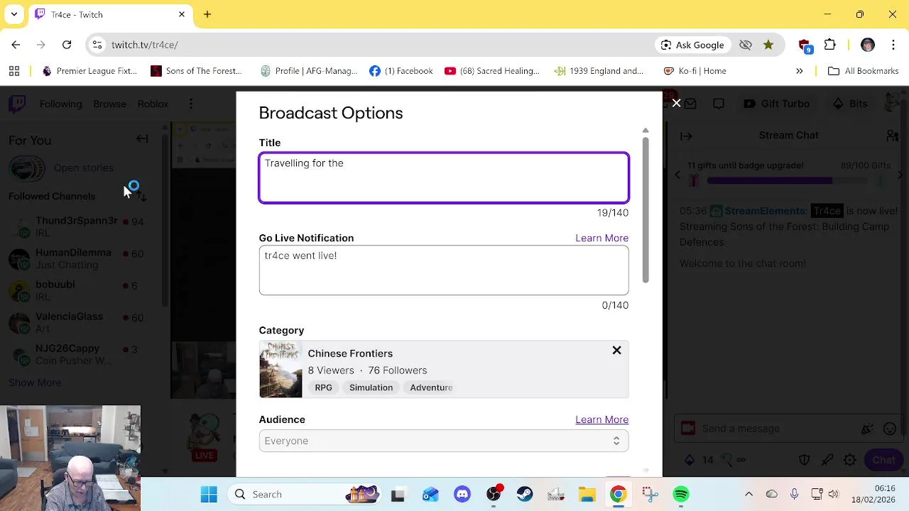
Task: Open the Ko-fi Home bookmark
Action: point(695,71)
